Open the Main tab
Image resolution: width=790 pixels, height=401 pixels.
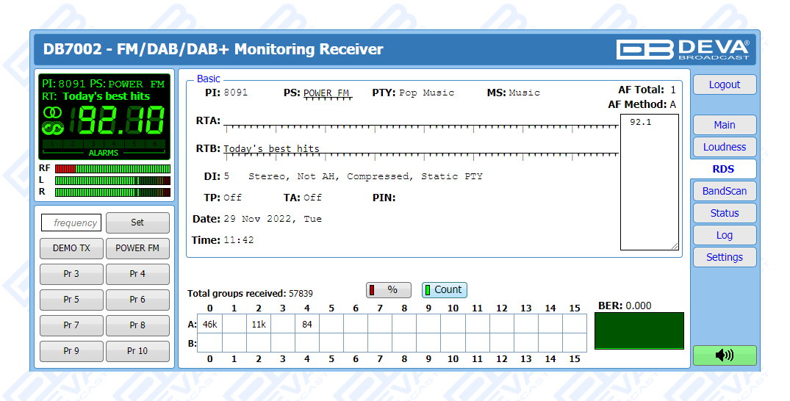coord(724,125)
